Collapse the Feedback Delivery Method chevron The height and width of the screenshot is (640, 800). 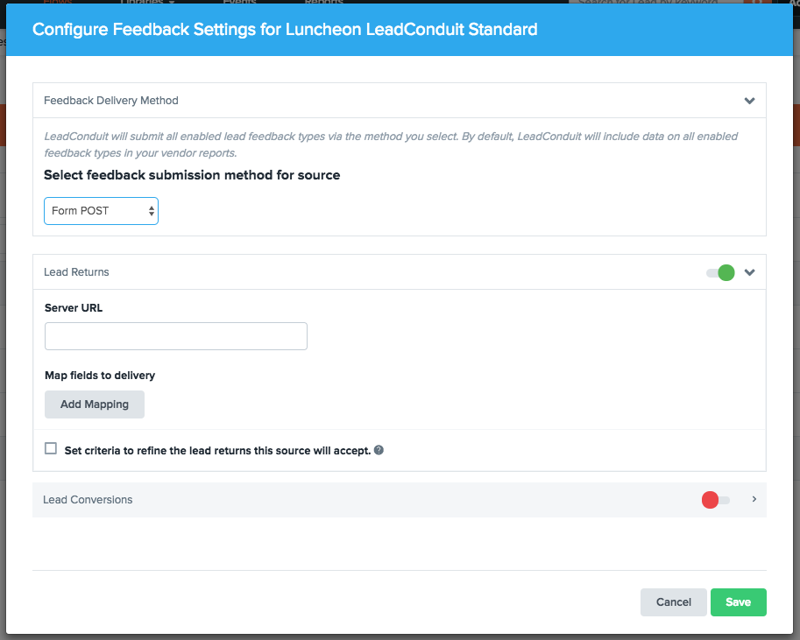[x=749, y=101]
